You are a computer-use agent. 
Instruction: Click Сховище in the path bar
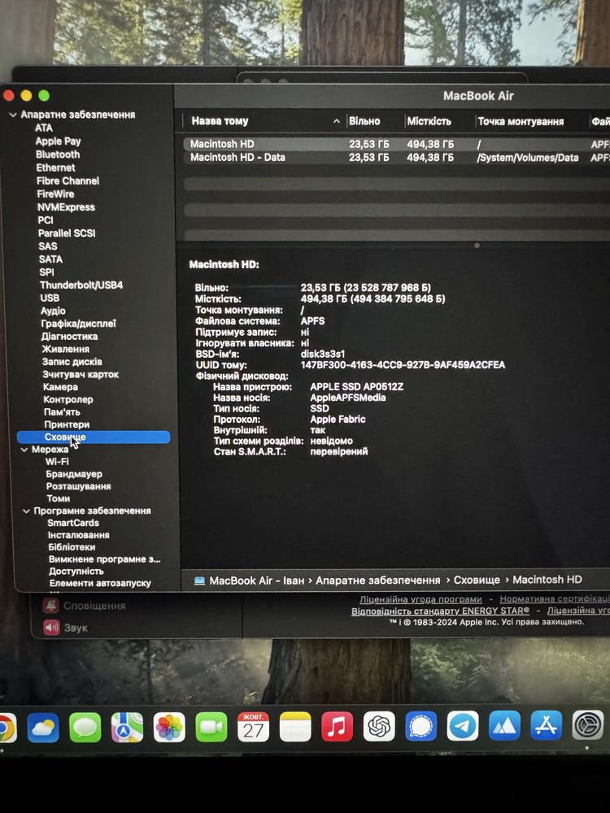(x=477, y=580)
